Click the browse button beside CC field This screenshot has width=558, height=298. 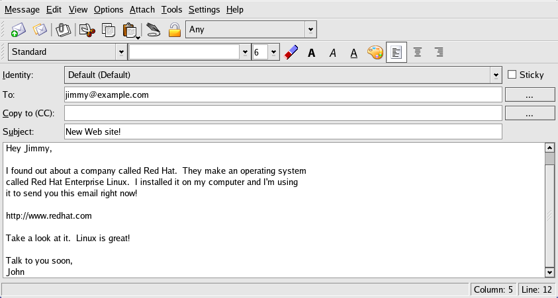pos(530,113)
